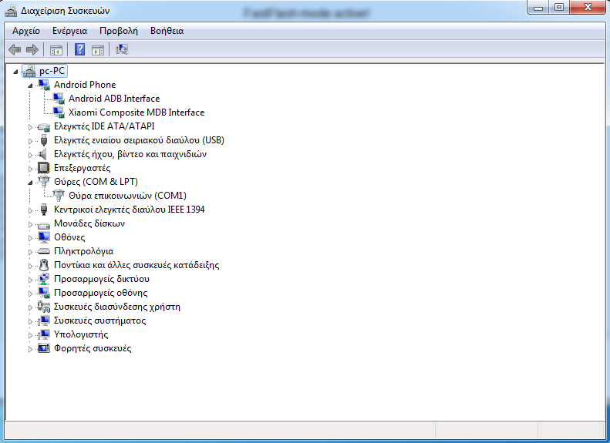Expand the Οθόνες category
Viewport: 610px width, 443px height.
click(x=30, y=238)
